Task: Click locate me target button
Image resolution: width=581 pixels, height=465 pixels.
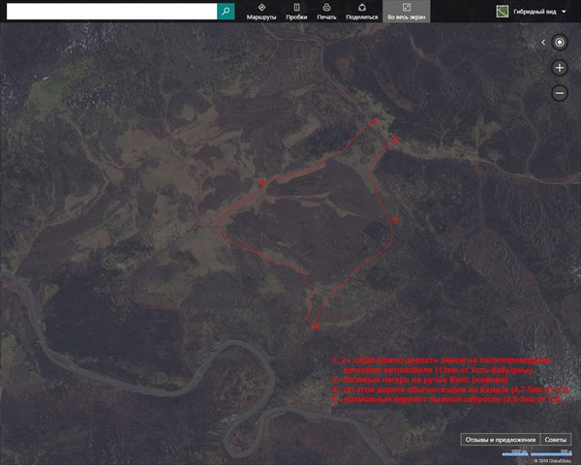Action: (560, 43)
